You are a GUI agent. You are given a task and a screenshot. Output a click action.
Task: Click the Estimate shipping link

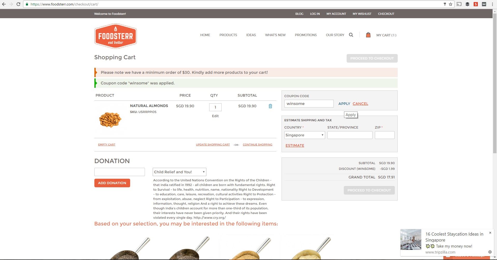pos(295,145)
